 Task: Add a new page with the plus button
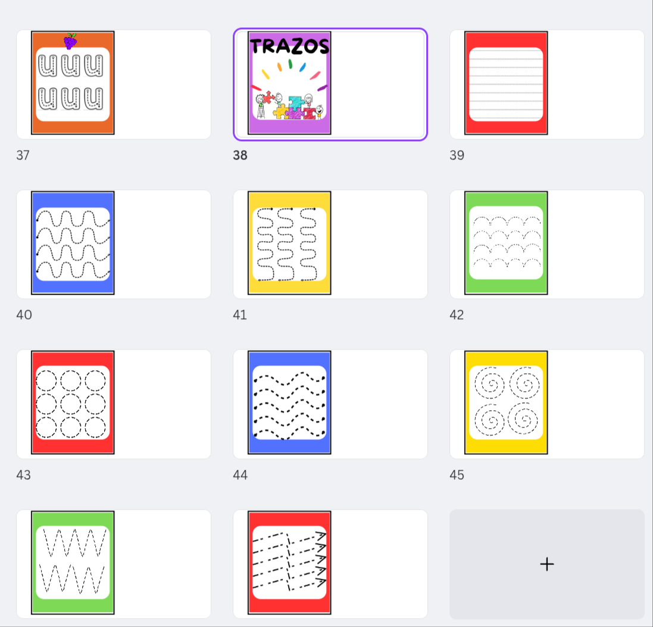[x=546, y=564]
